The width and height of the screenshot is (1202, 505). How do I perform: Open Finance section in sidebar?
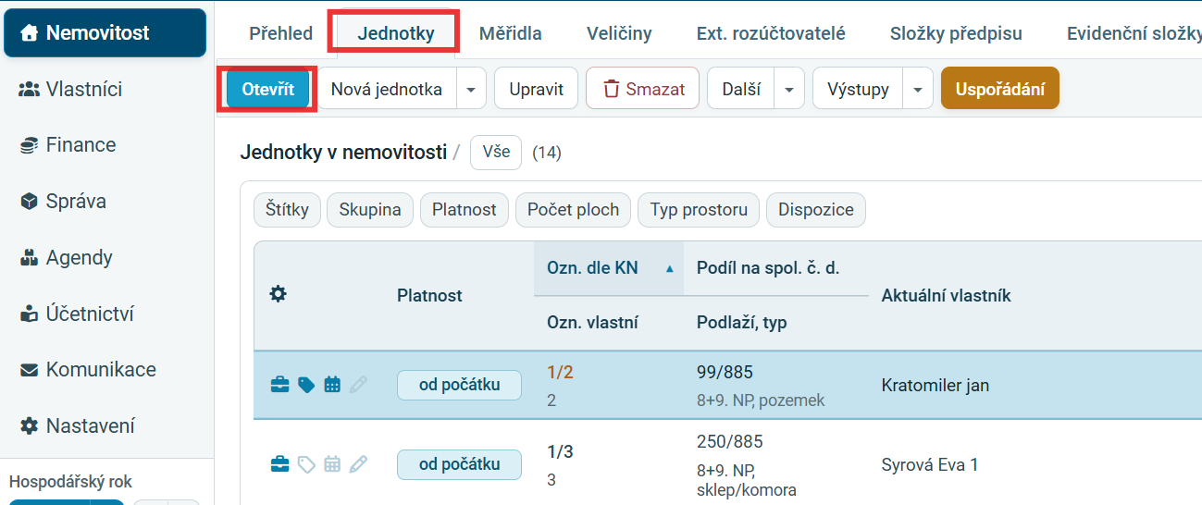(x=81, y=145)
